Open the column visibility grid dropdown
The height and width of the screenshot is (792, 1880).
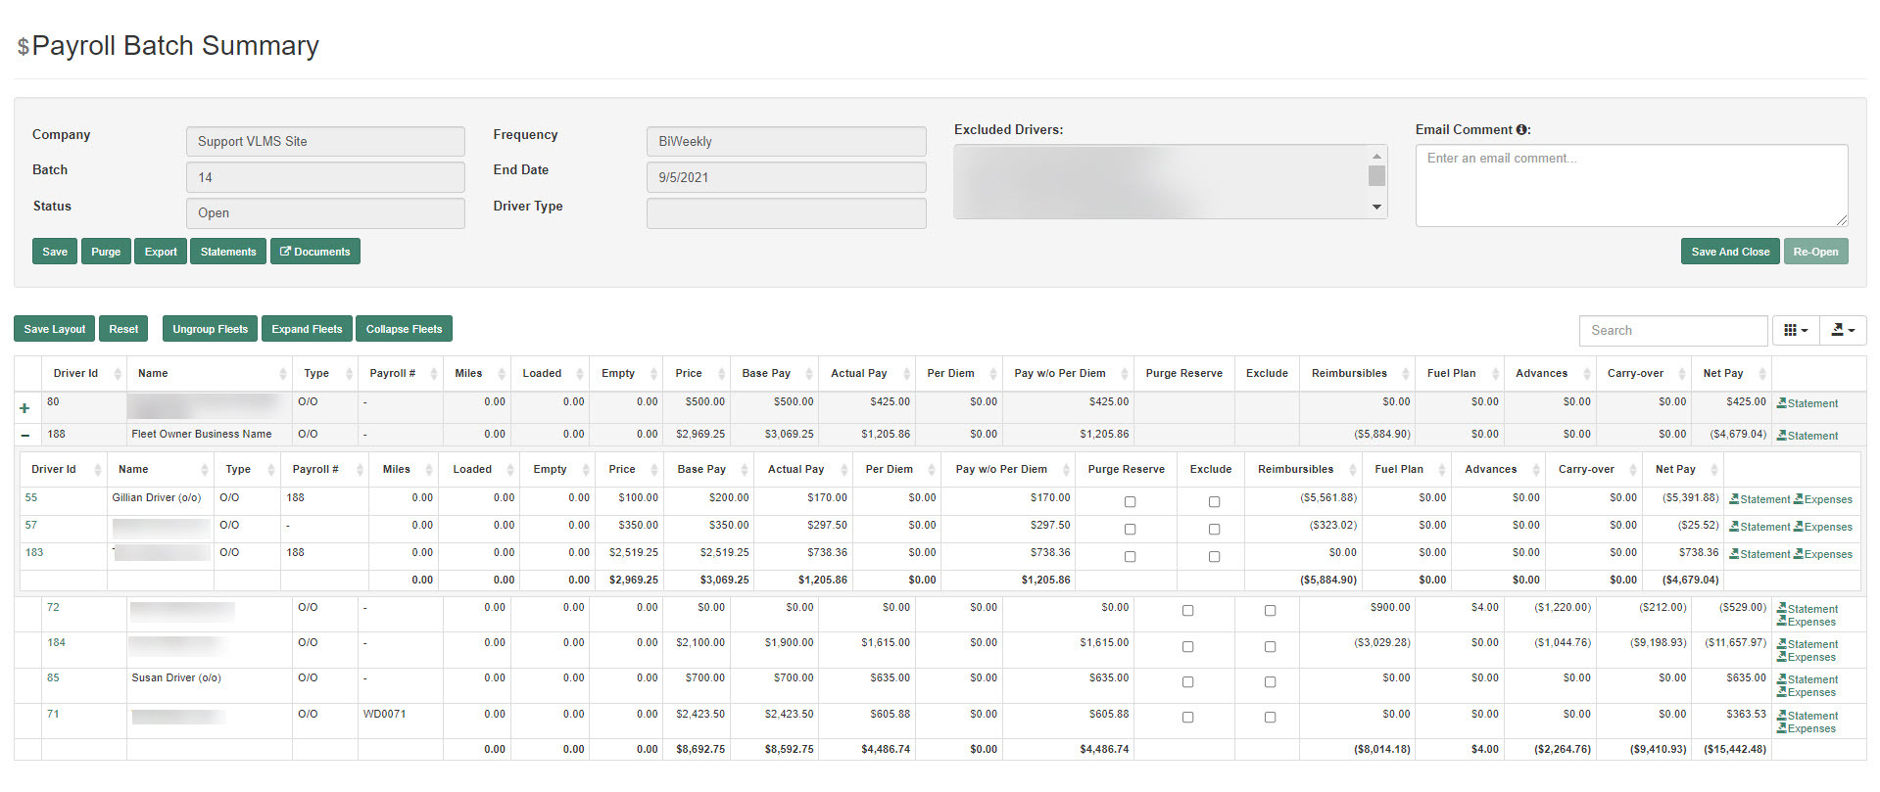(x=1795, y=331)
